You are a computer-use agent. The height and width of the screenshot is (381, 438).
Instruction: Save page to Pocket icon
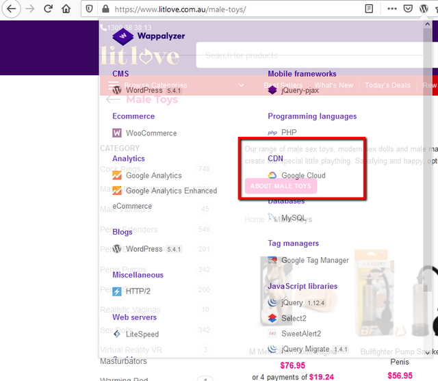point(408,9)
